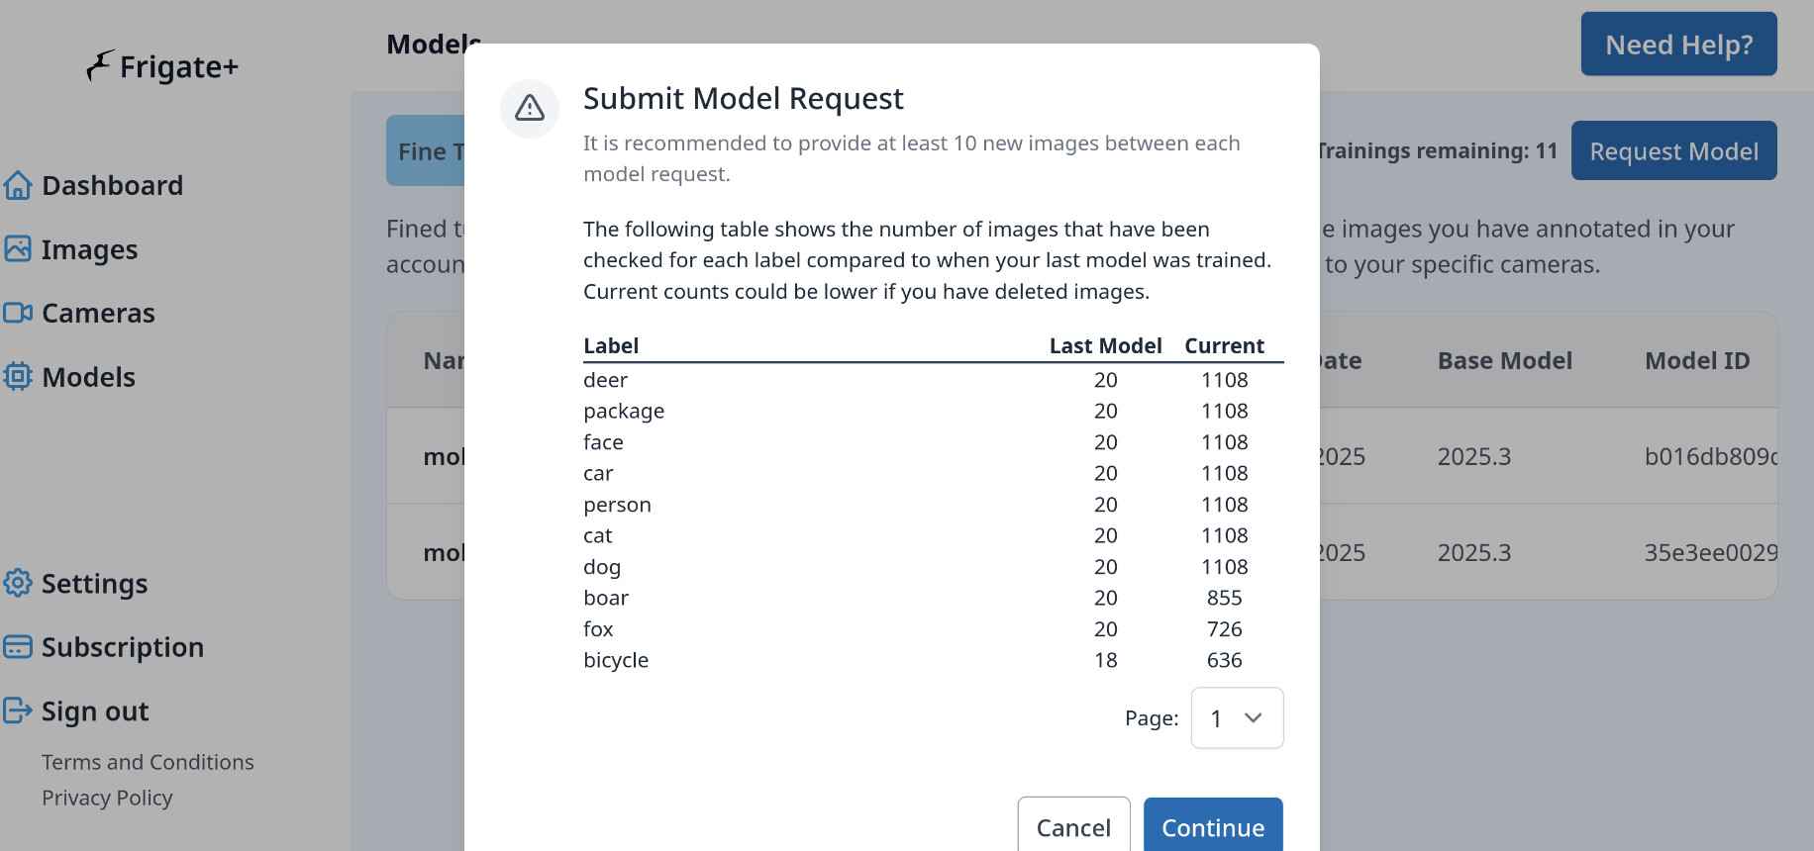This screenshot has height=851, width=1814.
Task: Select the Fine Tuned tab
Action: click(427, 151)
